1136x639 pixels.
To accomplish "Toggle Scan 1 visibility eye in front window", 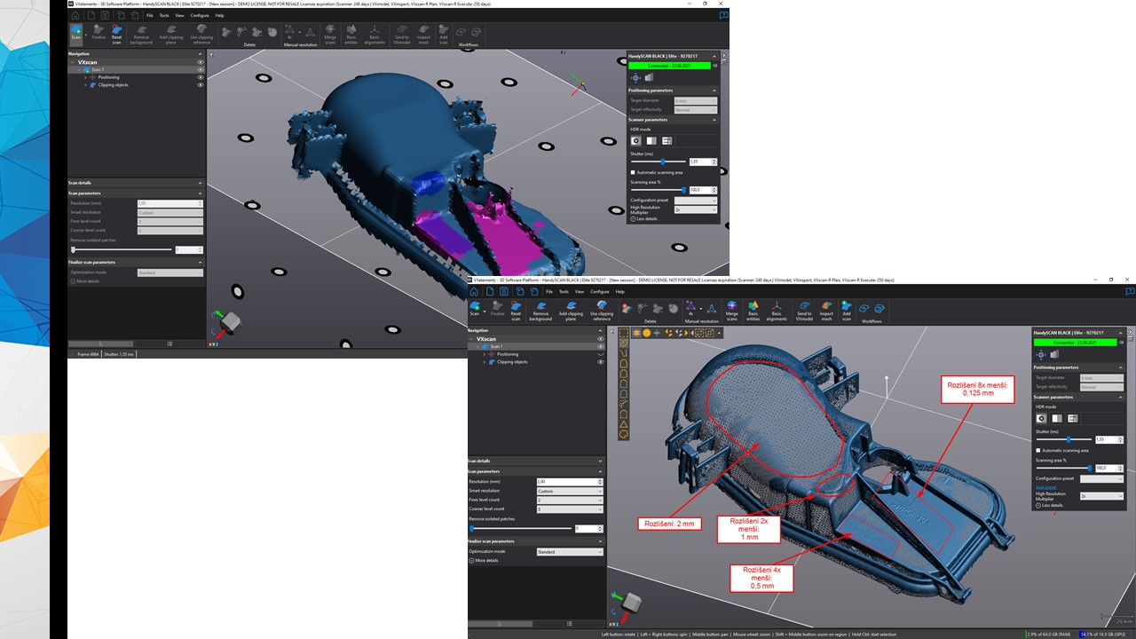I will tap(601, 346).
